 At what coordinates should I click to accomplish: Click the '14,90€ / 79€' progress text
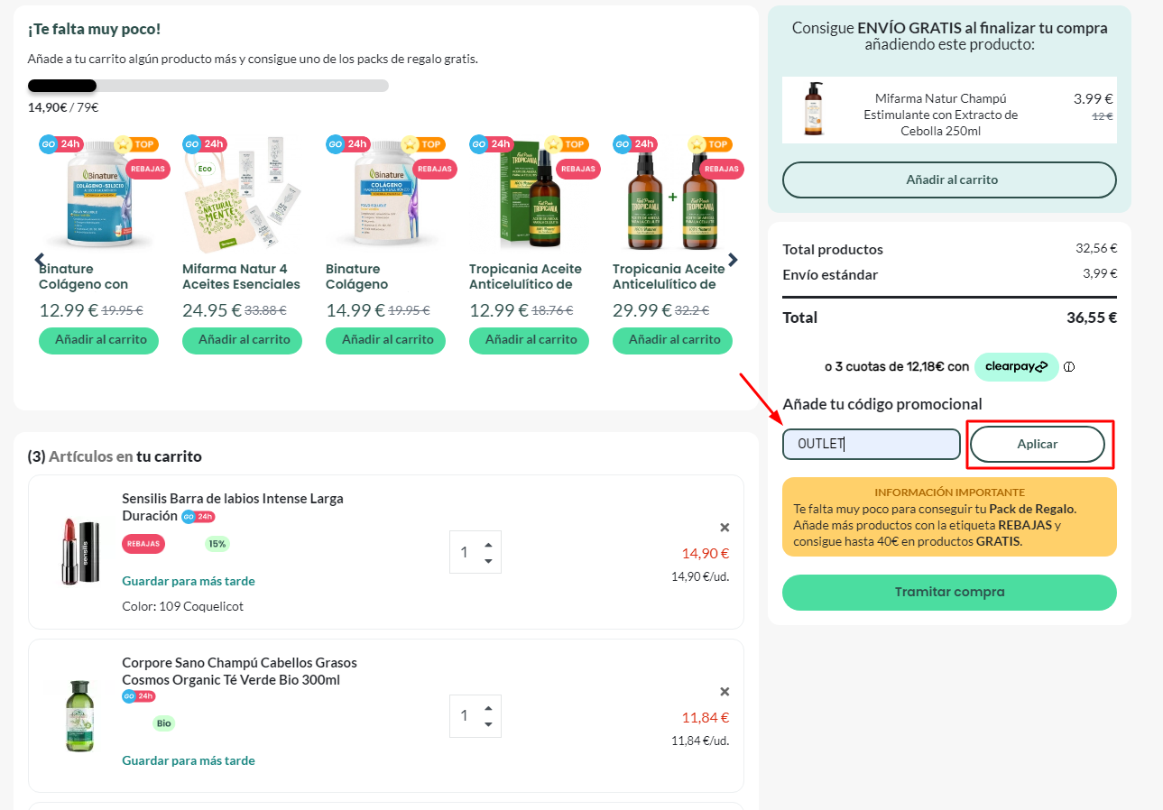(x=63, y=106)
